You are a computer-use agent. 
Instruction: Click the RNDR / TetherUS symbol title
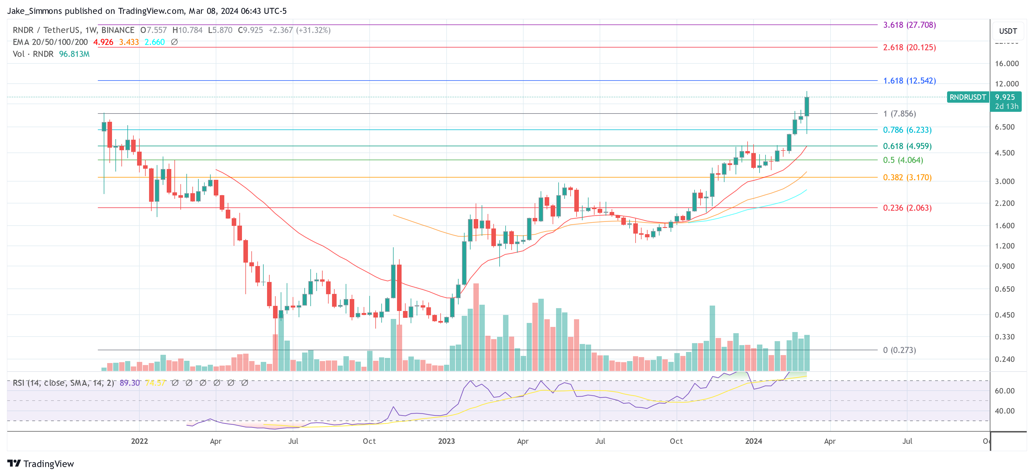click(74, 30)
